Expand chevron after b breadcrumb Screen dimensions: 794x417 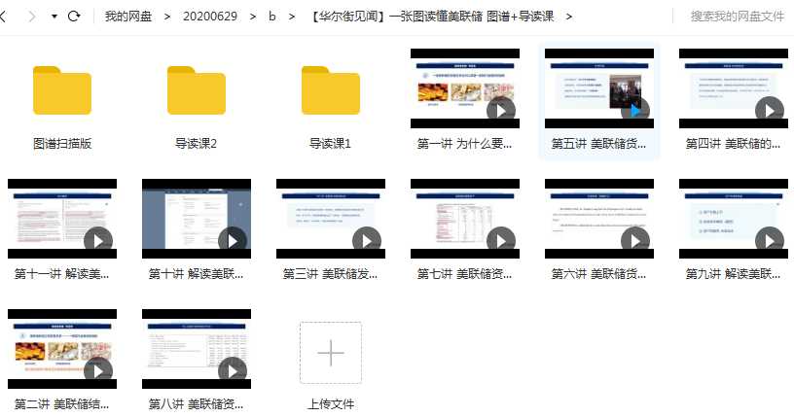coord(292,17)
